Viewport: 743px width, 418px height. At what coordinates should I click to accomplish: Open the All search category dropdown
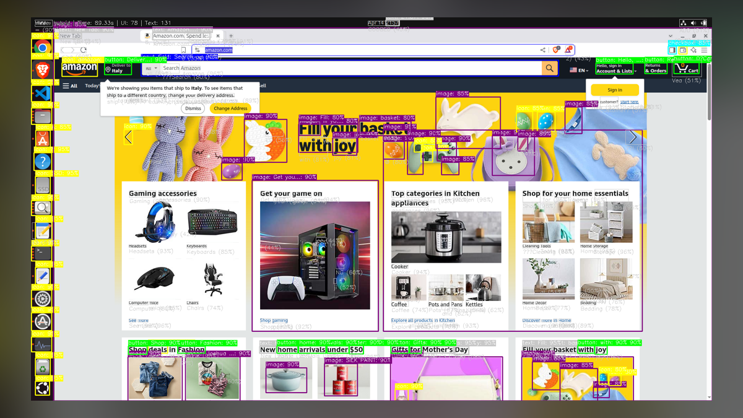click(151, 68)
